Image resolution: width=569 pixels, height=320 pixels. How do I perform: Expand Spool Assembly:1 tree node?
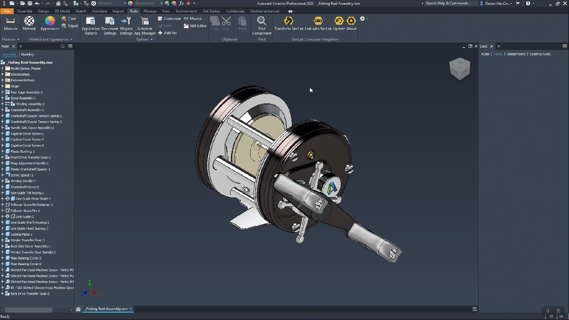[x=2, y=98]
